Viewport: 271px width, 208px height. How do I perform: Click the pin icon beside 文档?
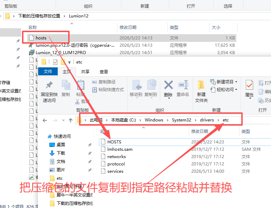(x=90, y=162)
